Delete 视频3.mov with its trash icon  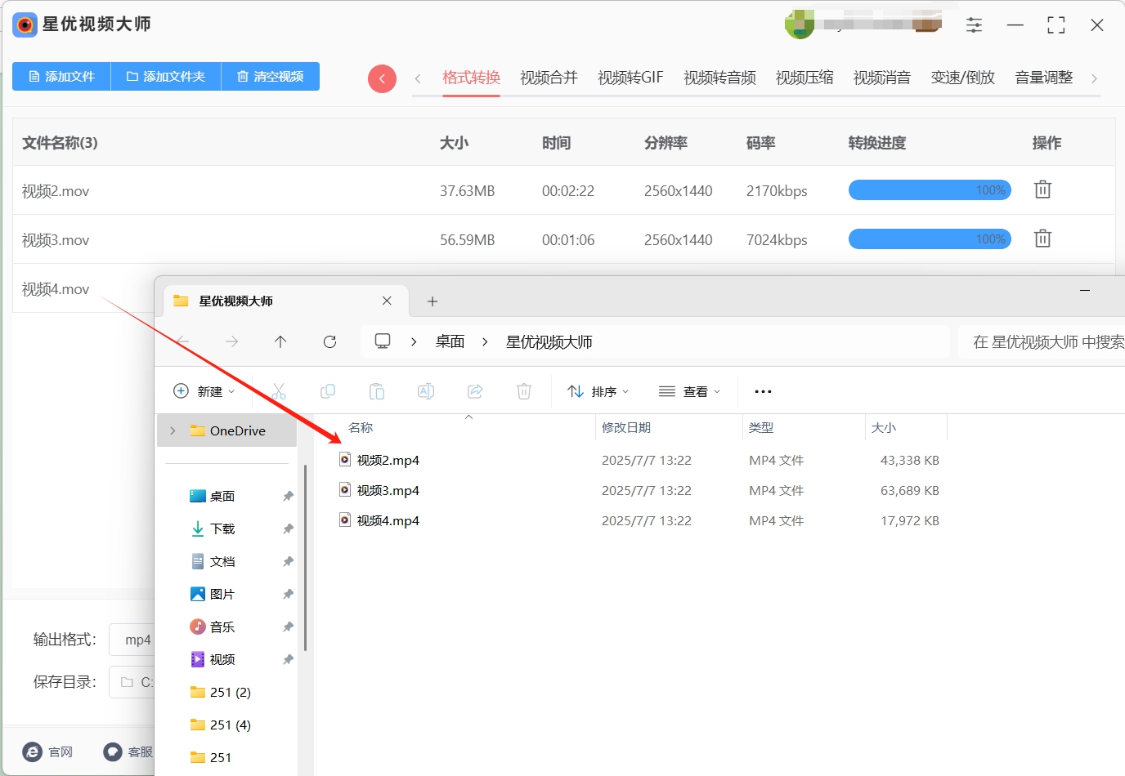[1042, 239]
